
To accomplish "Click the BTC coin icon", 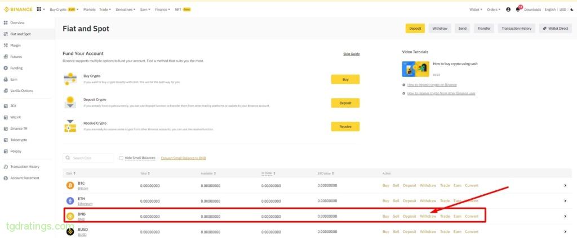I will click(70, 186).
